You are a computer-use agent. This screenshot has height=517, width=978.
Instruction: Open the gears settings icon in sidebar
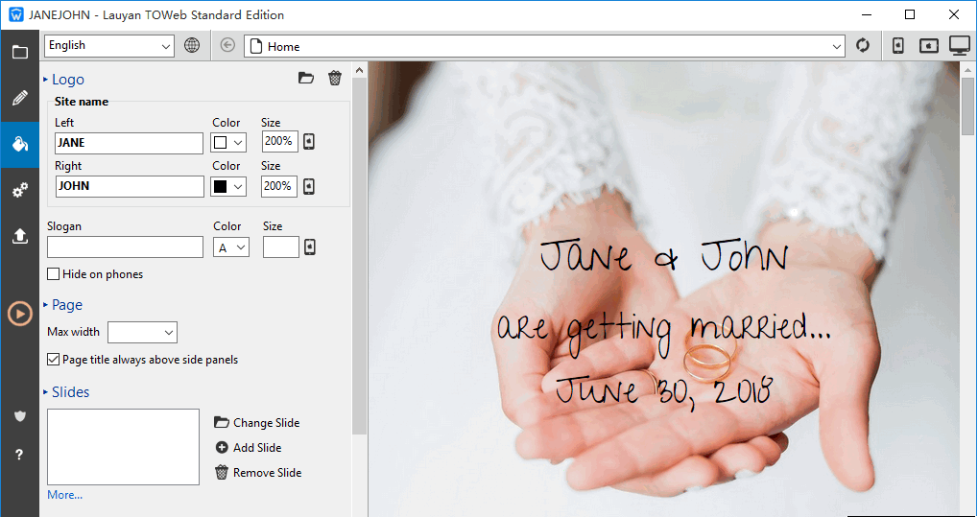pos(19,191)
